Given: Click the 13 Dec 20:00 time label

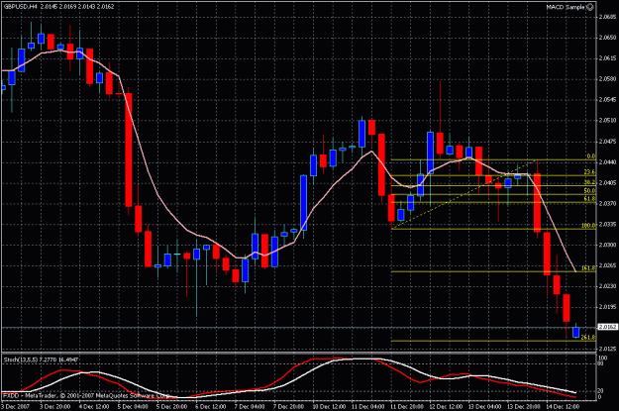Looking at the screenshot, I should click(x=524, y=406).
